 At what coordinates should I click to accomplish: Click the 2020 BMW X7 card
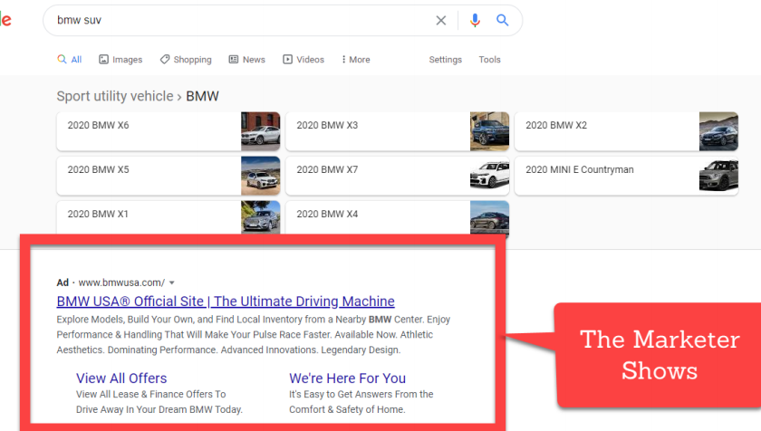click(x=397, y=176)
